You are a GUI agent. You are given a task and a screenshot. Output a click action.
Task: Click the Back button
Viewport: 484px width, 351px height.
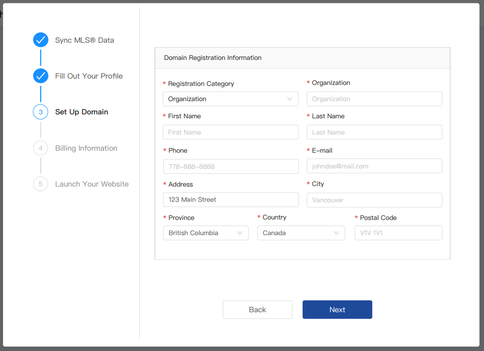[x=257, y=309]
